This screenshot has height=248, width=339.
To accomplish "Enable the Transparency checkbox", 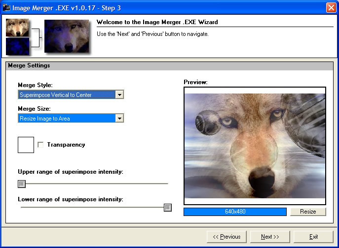I will point(40,145).
